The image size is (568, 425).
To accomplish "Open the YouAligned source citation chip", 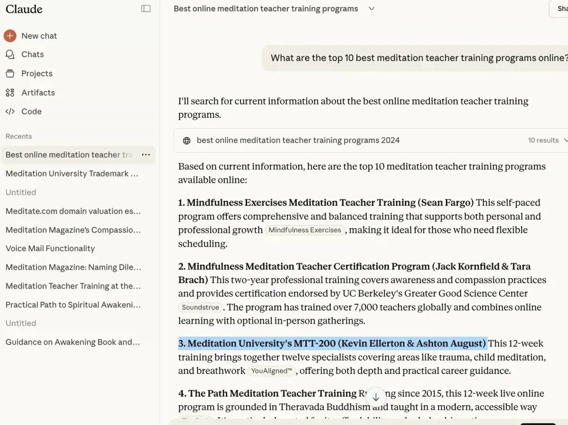I will 272,371.
